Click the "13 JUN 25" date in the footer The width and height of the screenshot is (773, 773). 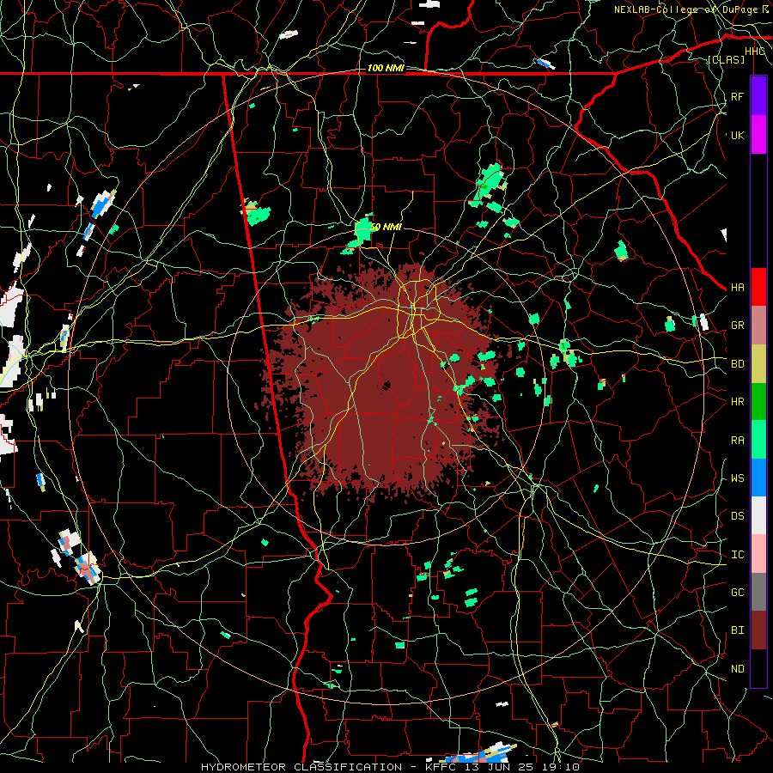click(496, 767)
